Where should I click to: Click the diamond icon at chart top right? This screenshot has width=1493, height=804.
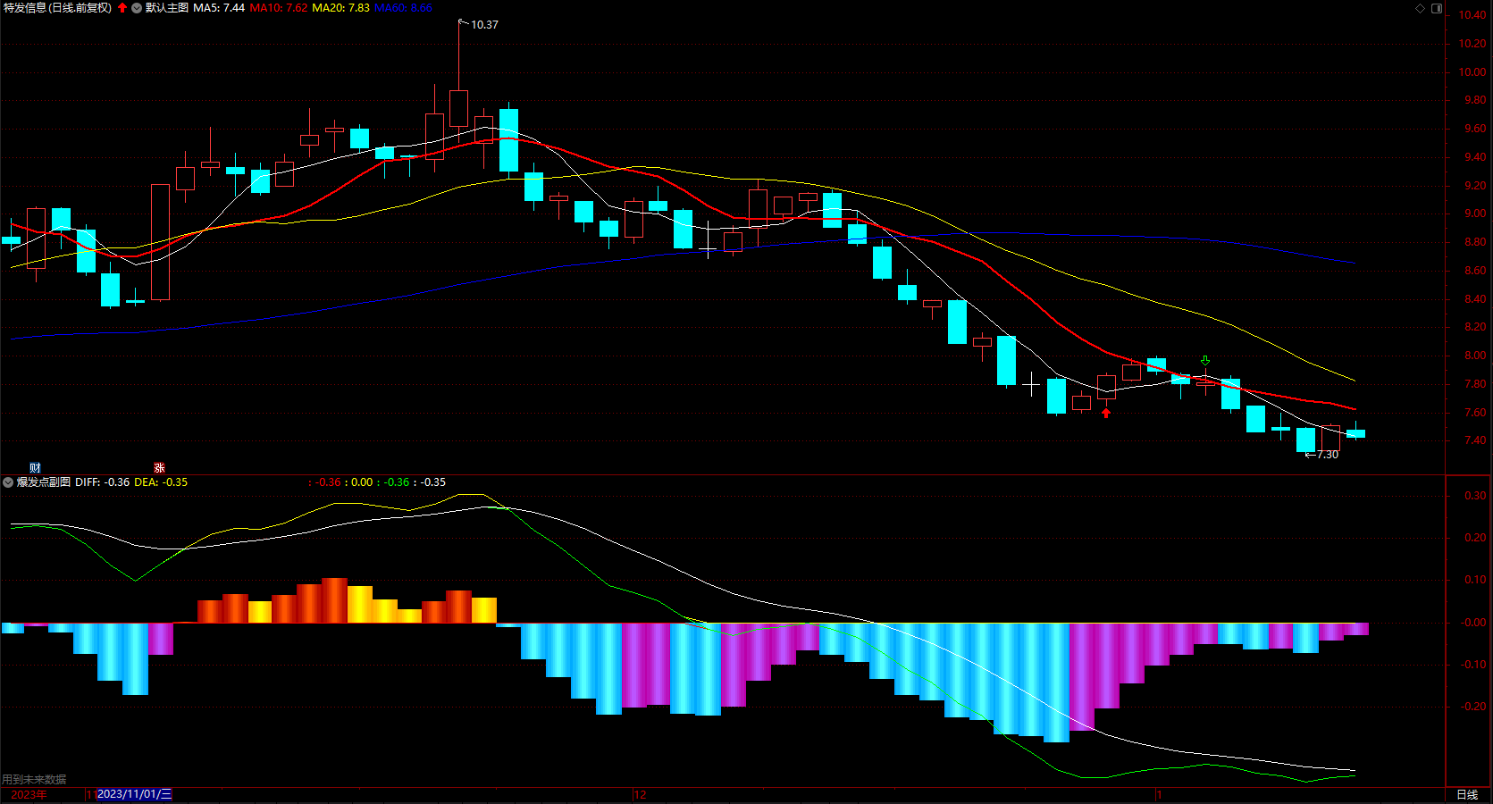click(x=1421, y=8)
